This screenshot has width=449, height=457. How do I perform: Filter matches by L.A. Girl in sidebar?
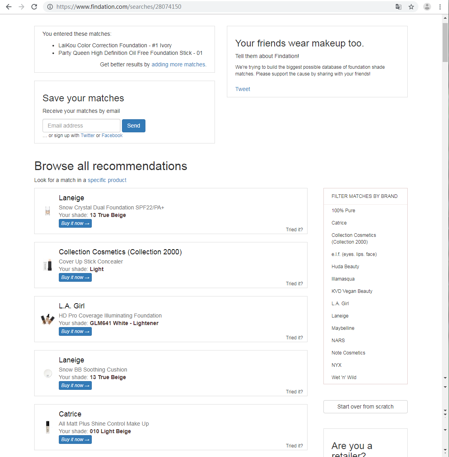click(x=340, y=303)
